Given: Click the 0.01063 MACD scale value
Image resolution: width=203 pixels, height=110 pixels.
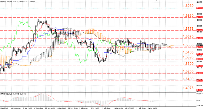Looking at the screenshot, I should (199, 94).
